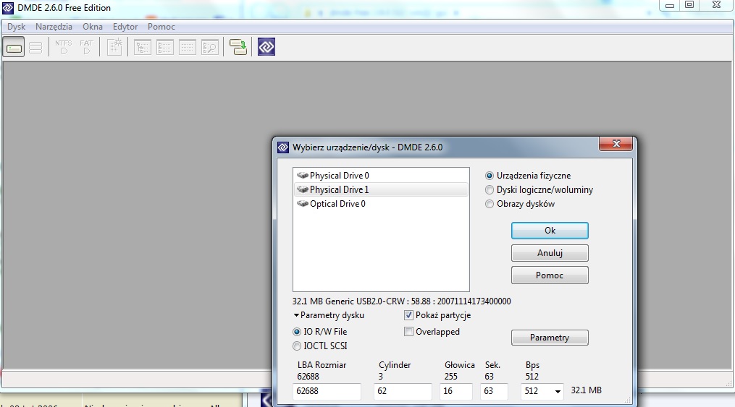The image size is (735, 407).
Task: Click the tree view panel icon
Action: pos(143,47)
